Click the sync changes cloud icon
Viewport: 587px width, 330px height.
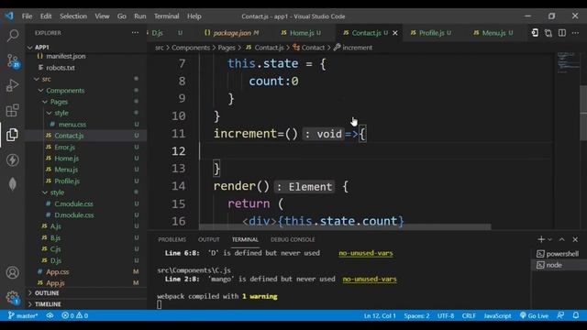pos(50,315)
